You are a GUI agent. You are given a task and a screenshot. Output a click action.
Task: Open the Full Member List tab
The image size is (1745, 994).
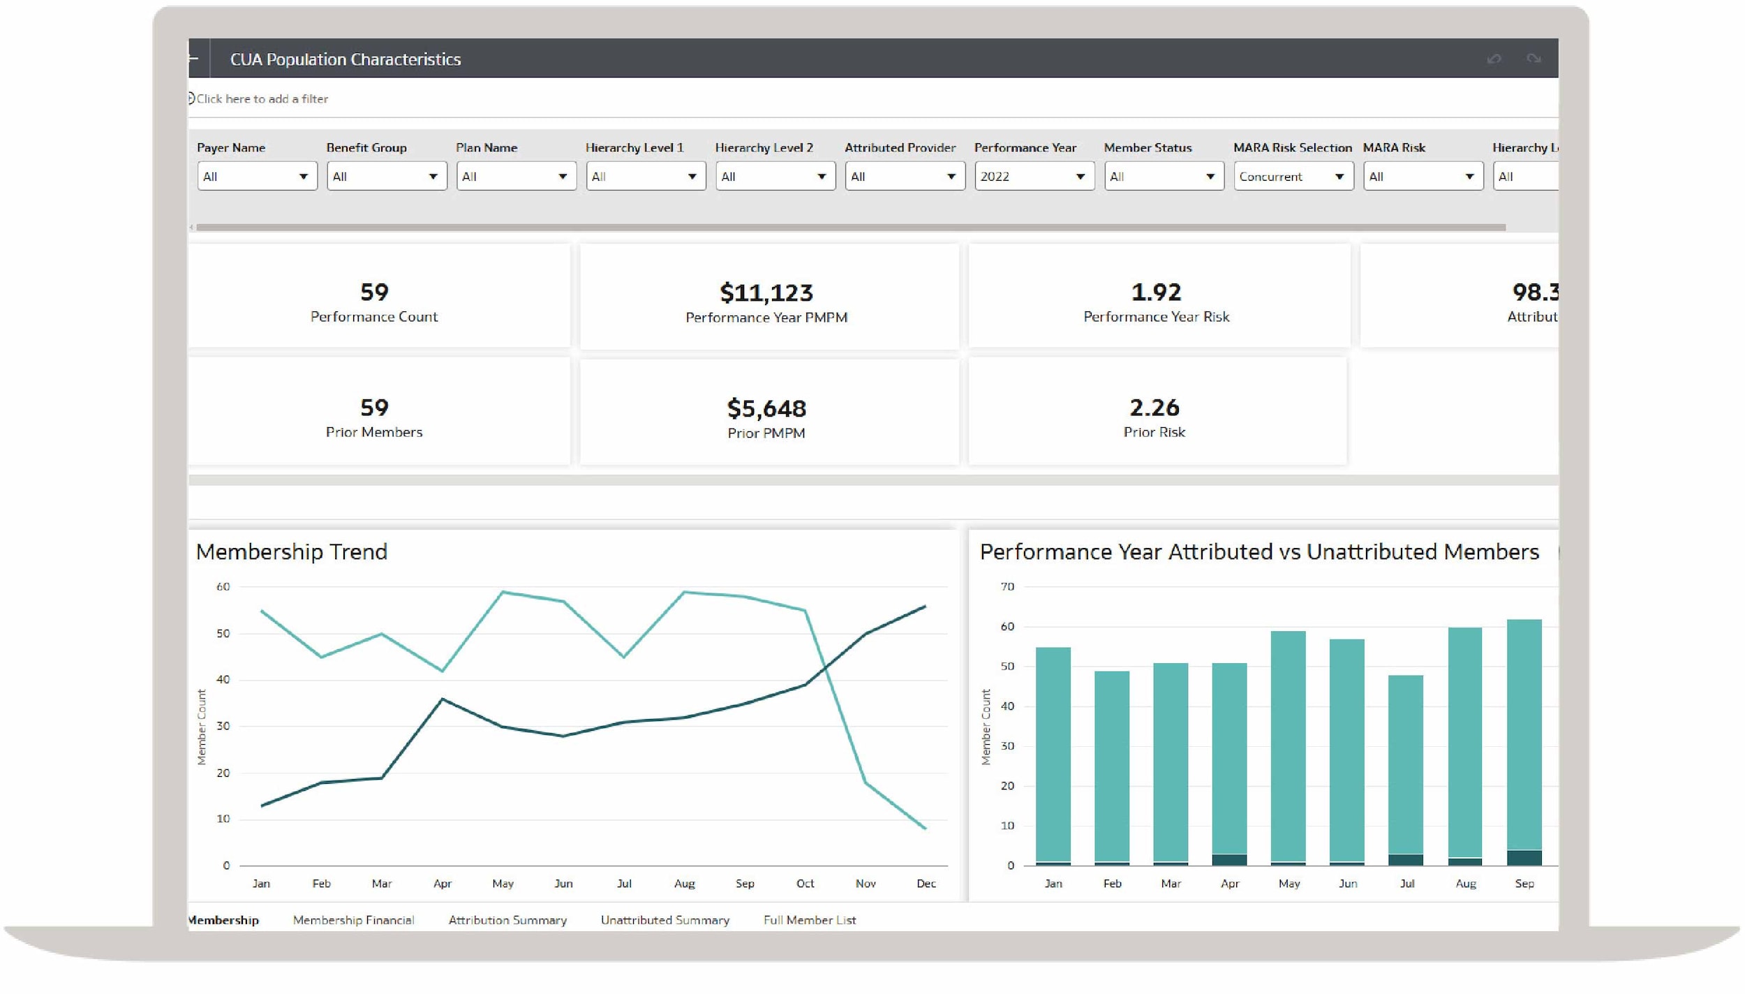pos(809,920)
